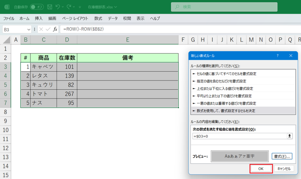Screen dimensions: 301x179
Task: Click the 書式(F)... button
Action: click(282, 156)
